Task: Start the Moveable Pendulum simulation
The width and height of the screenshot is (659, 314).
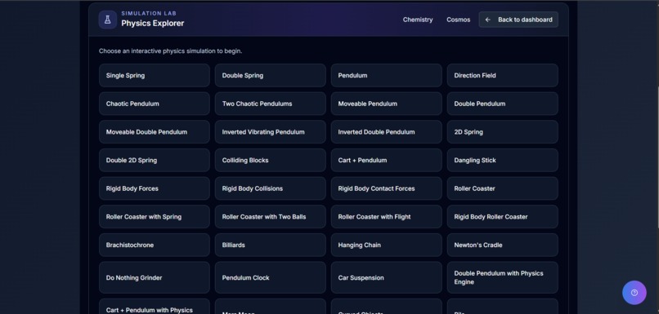Action: coord(386,104)
